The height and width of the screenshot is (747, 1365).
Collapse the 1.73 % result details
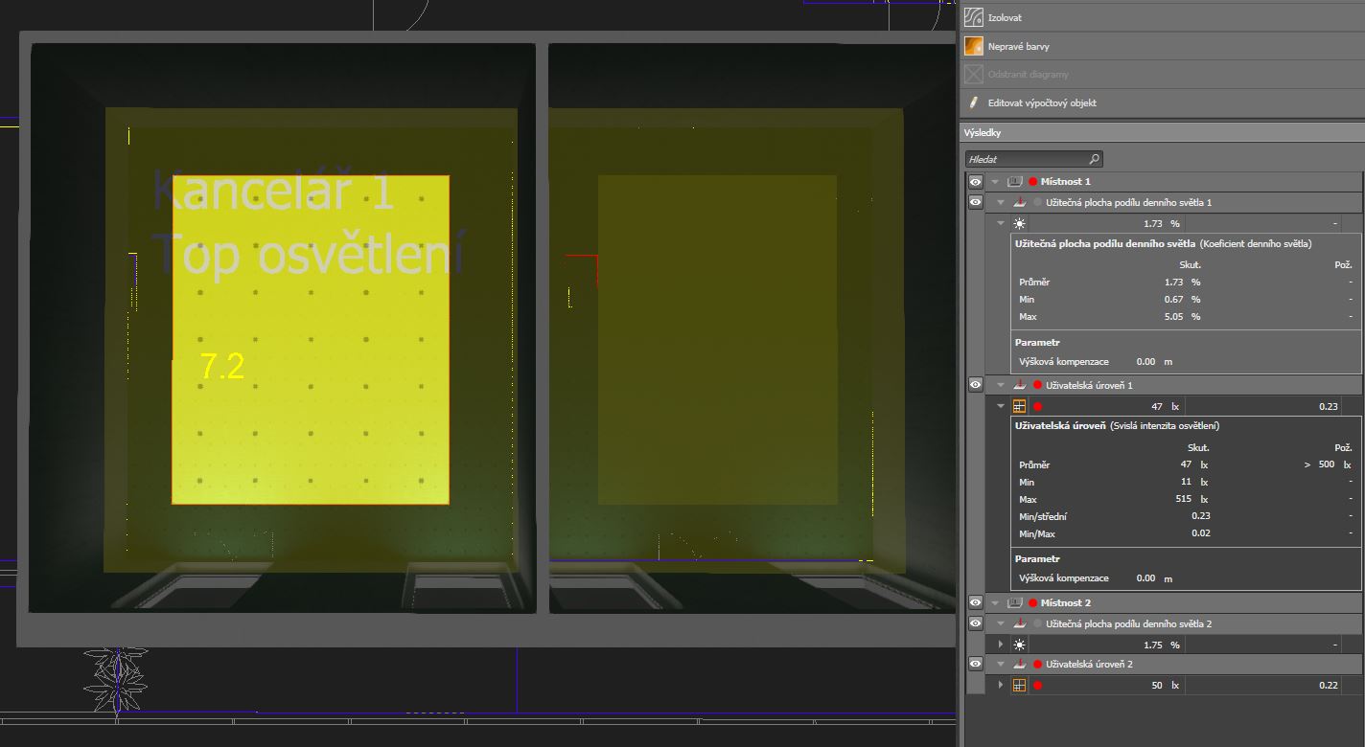[x=1001, y=223]
